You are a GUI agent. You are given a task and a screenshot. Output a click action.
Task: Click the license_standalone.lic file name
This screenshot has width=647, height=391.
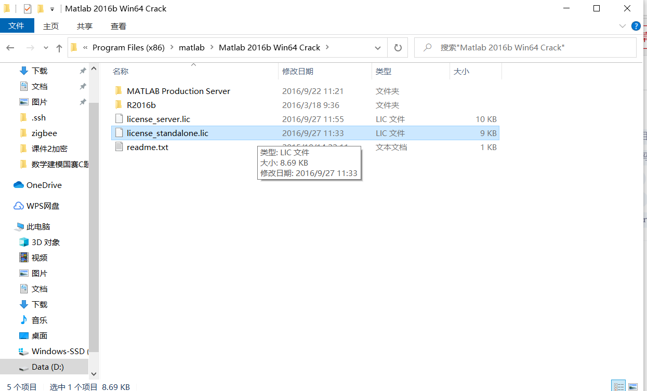click(167, 133)
